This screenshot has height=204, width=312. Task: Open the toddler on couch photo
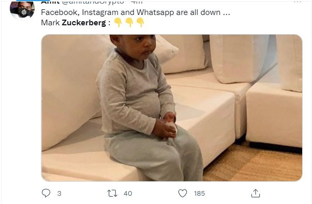(x=172, y=108)
